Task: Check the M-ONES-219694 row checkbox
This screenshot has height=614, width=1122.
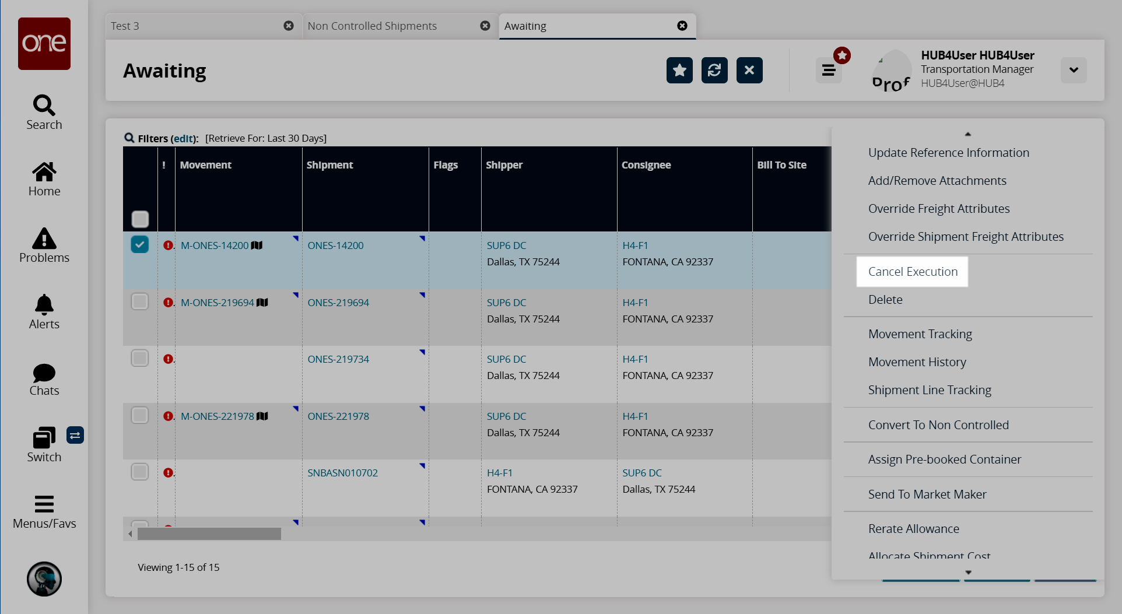Action: click(140, 301)
